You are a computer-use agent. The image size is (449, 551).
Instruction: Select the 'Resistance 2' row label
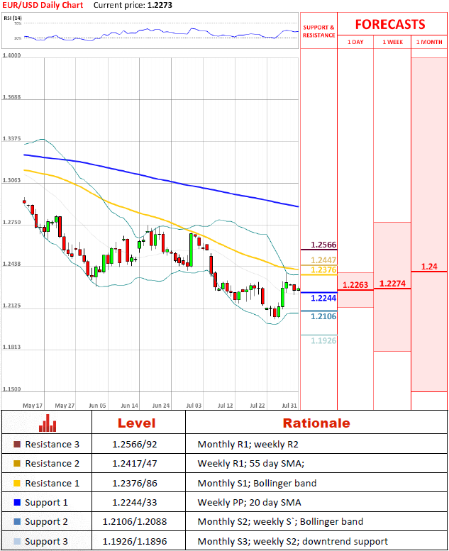pyautogui.click(x=52, y=464)
